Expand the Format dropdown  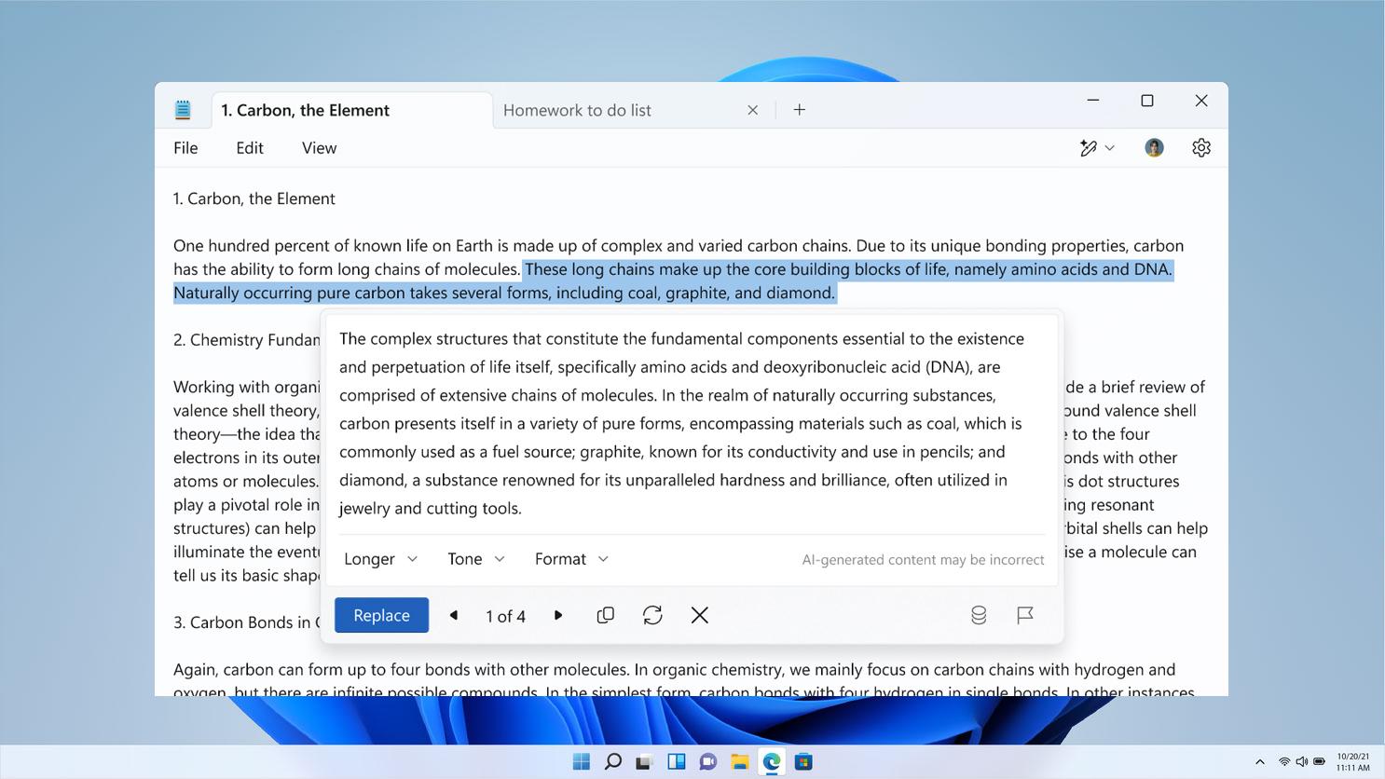coord(571,559)
